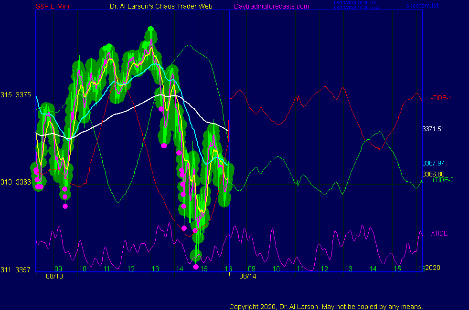Click the '311 3357' price axis label
Image resolution: width=469 pixels, height=310 pixels.
pyautogui.click(x=16, y=270)
